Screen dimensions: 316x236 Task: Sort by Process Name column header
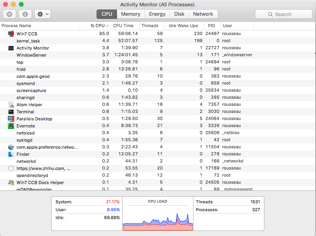coord(40,26)
